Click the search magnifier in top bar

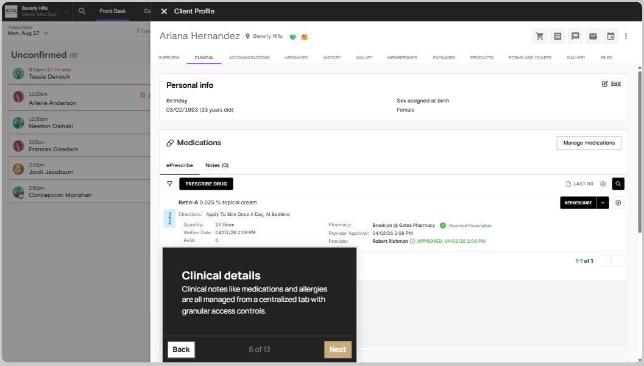(x=82, y=11)
